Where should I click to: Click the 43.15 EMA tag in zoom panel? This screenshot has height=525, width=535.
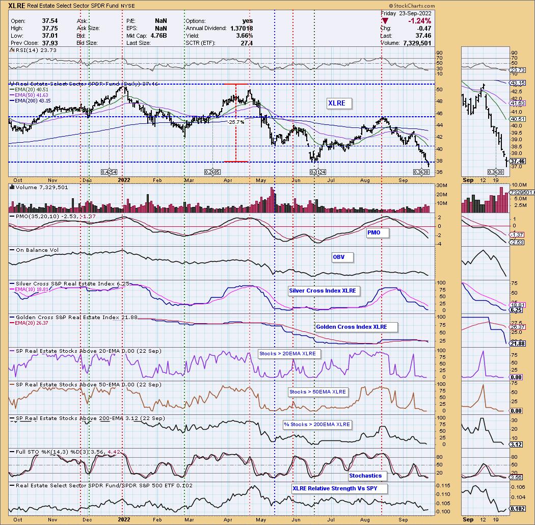pyautogui.click(x=517, y=83)
